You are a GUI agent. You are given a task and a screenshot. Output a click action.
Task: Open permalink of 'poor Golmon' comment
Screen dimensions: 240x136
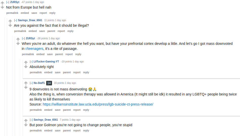(36, 130)
